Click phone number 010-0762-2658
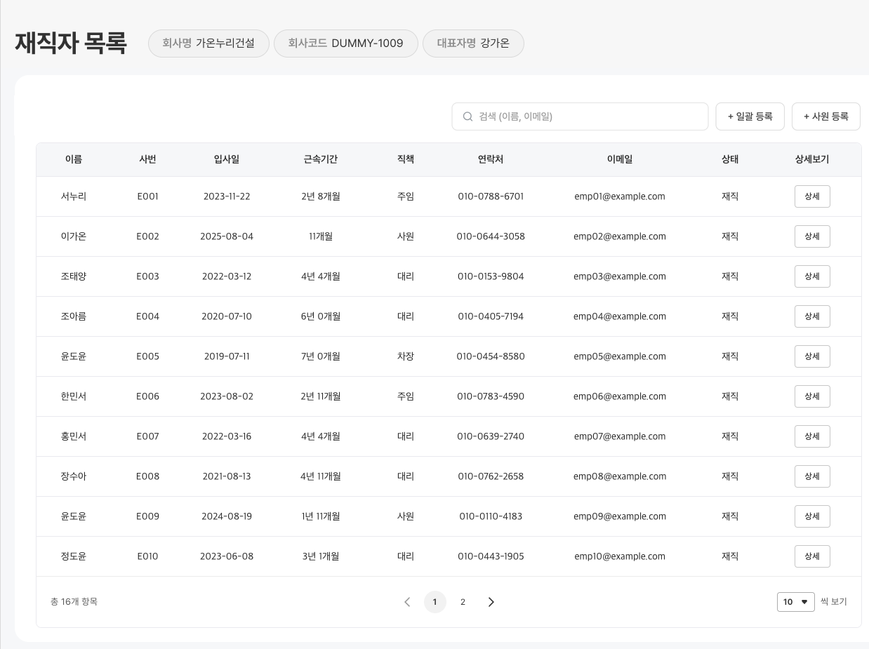Viewport: 869px width, 649px height. tap(491, 476)
